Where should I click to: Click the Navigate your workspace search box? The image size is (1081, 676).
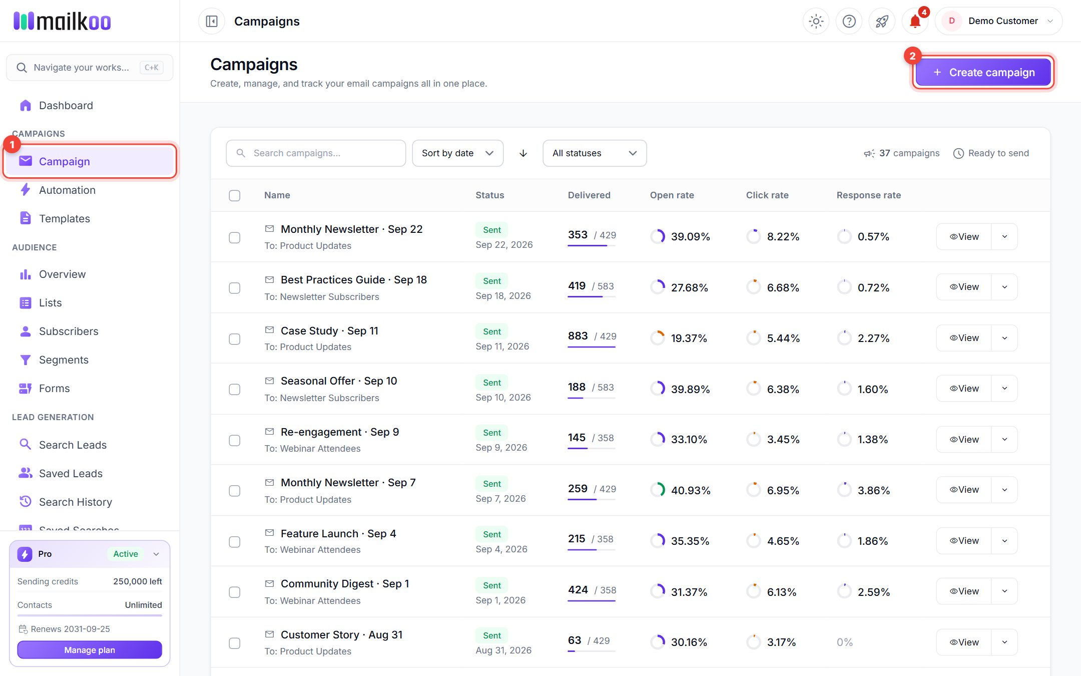(90, 68)
